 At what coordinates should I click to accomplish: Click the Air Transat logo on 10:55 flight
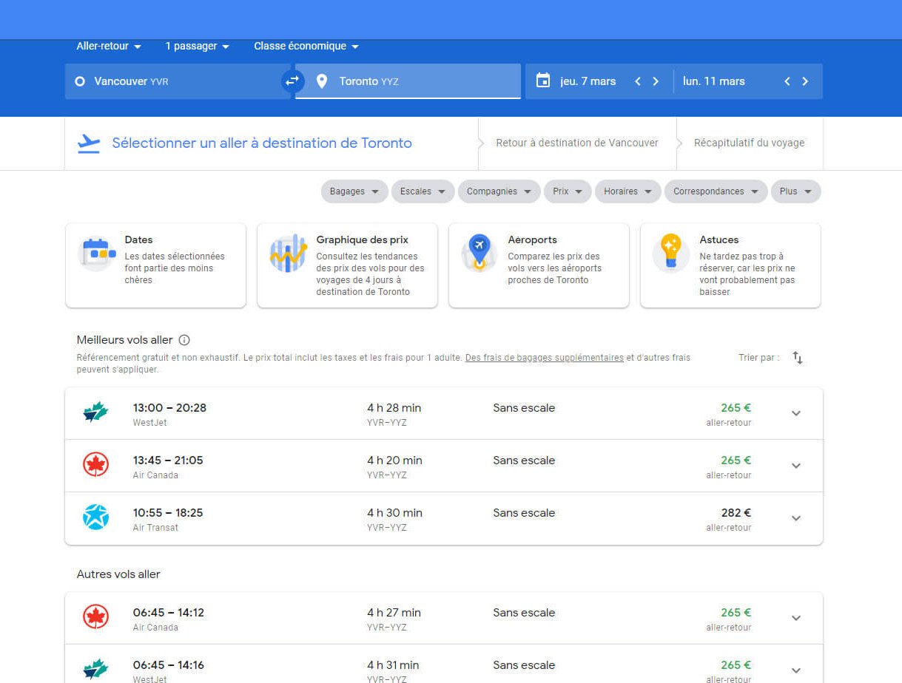point(95,517)
